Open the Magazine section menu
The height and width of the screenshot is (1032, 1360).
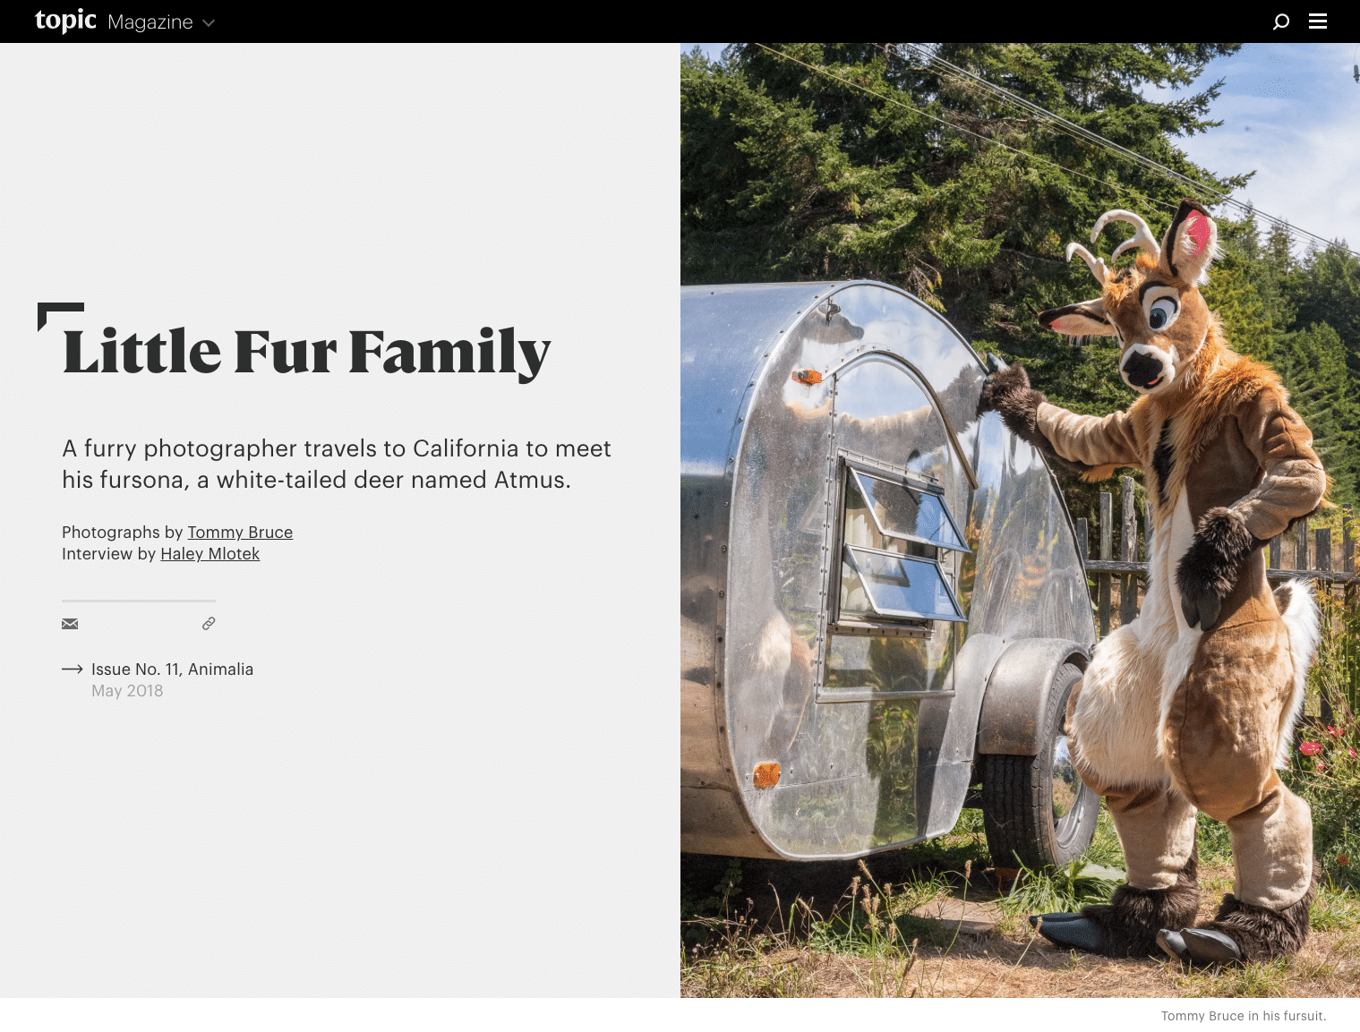point(150,22)
